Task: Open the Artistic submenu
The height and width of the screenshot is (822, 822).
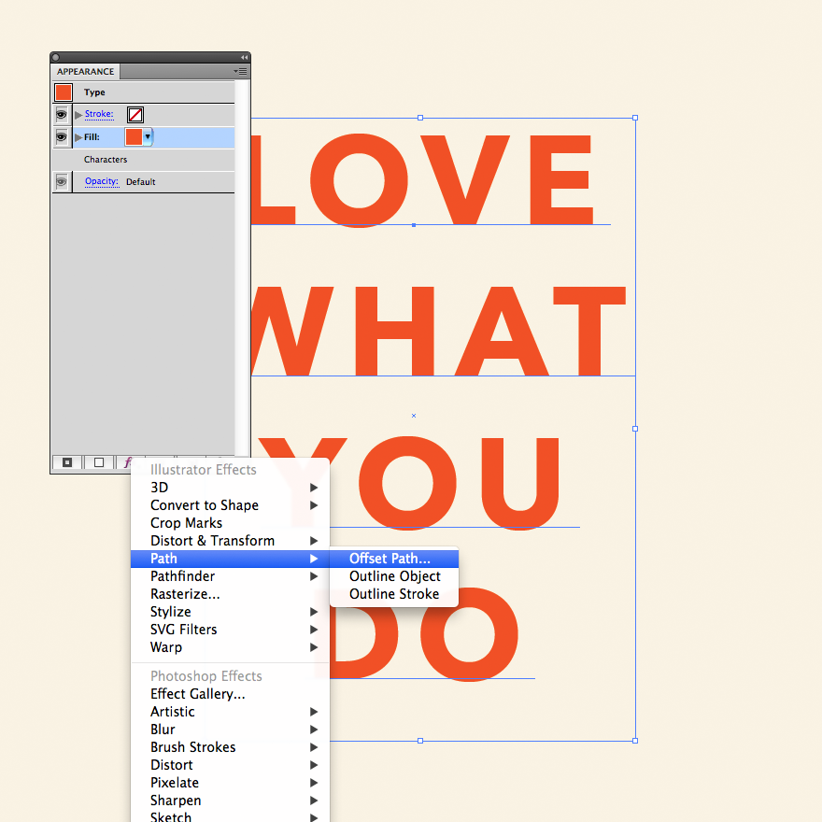Action: pos(230,712)
